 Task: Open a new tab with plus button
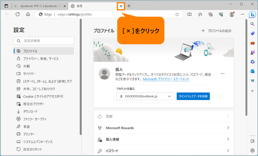(129, 6)
